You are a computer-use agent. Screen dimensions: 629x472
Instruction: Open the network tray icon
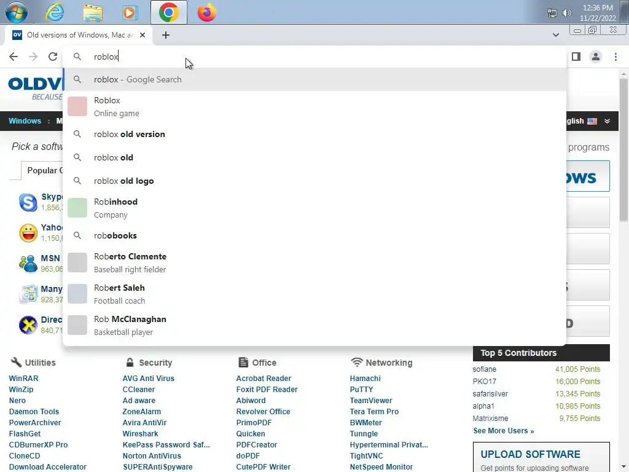(552, 13)
